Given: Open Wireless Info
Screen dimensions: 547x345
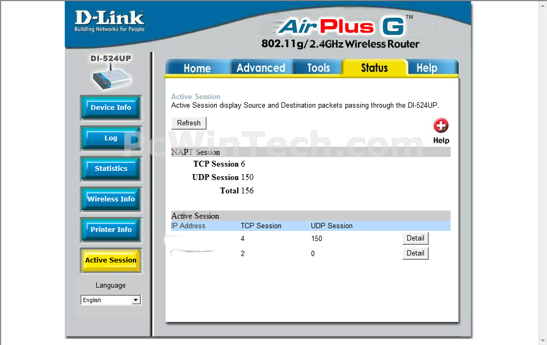Looking at the screenshot, I should click(111, 199).
